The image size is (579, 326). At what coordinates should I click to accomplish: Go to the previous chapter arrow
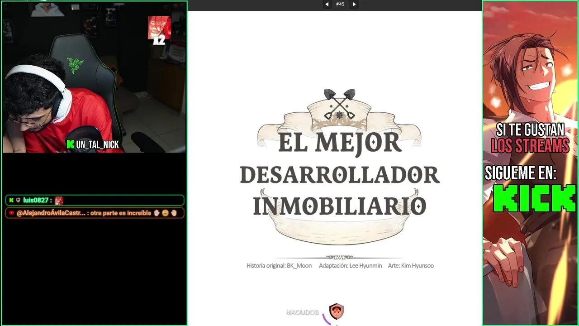click(327, 4)
